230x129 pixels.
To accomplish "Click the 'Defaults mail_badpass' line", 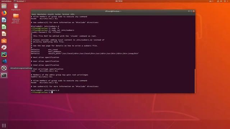I will [x=46, y=52].
